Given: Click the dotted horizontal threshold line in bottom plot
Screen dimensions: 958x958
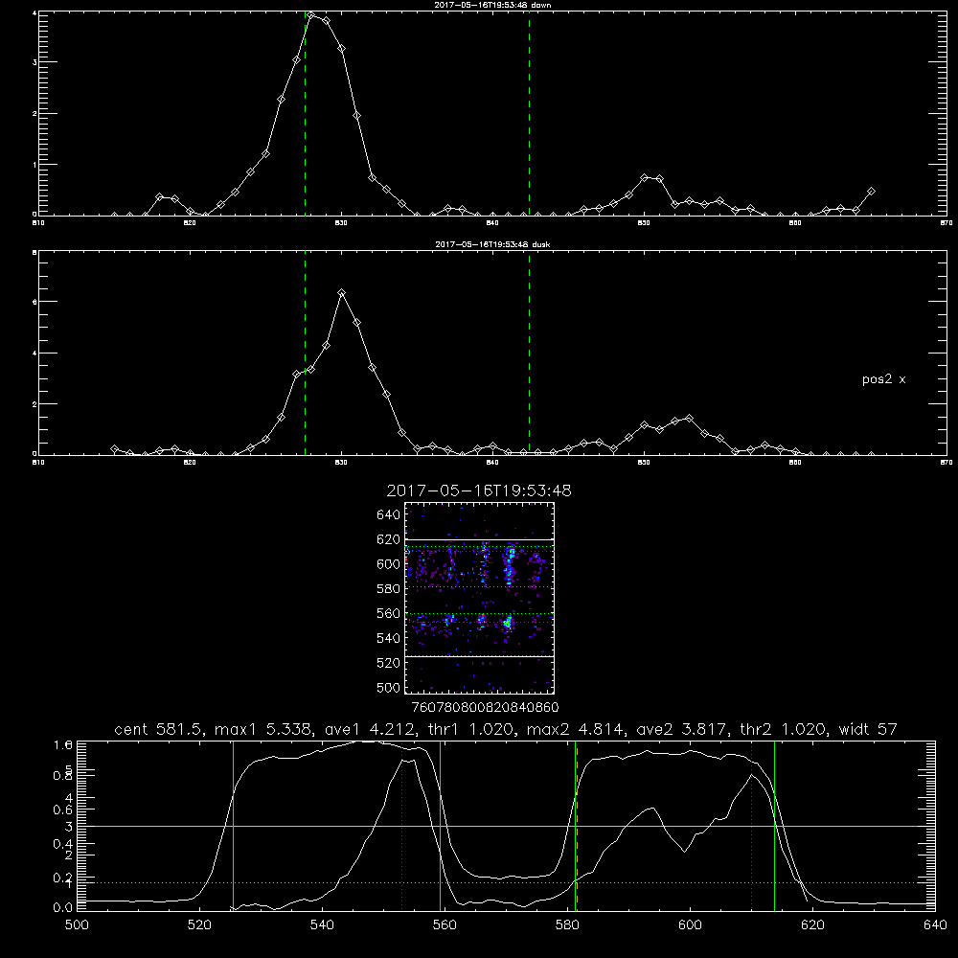Looking at the screenshot, I should pos(506,883).
